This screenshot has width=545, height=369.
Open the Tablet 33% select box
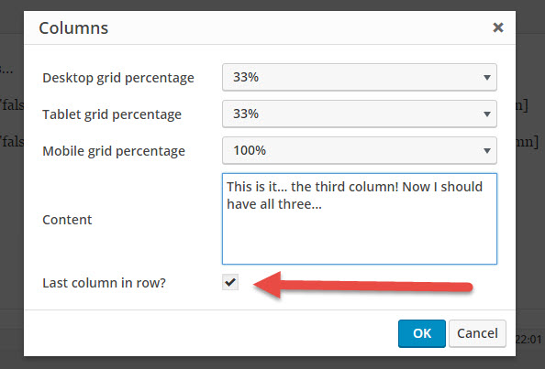(x=360, y=114)
